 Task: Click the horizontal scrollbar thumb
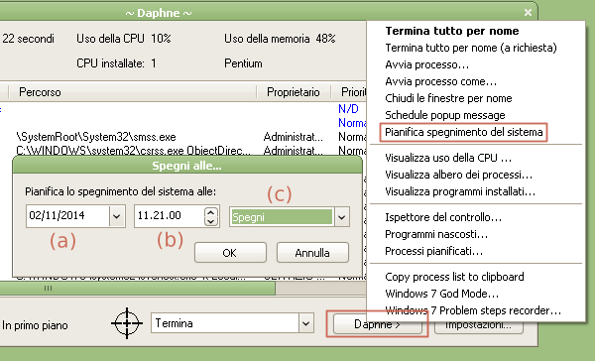(138, 289)
